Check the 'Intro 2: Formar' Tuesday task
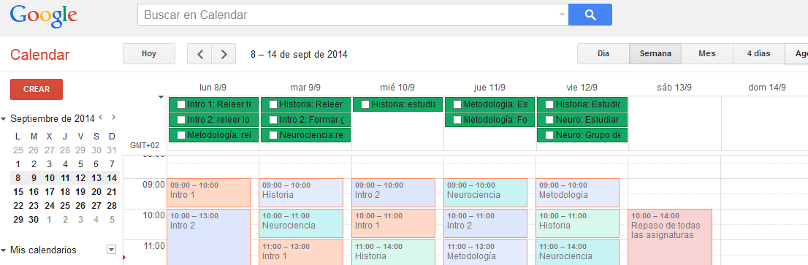 274,120
